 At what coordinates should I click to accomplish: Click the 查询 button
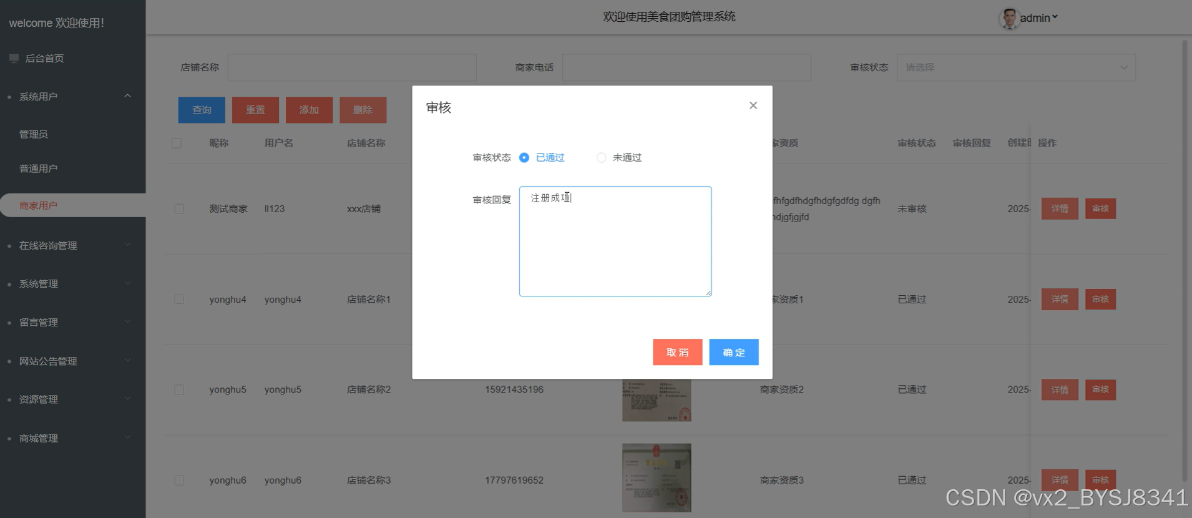[x=202, y=110]
